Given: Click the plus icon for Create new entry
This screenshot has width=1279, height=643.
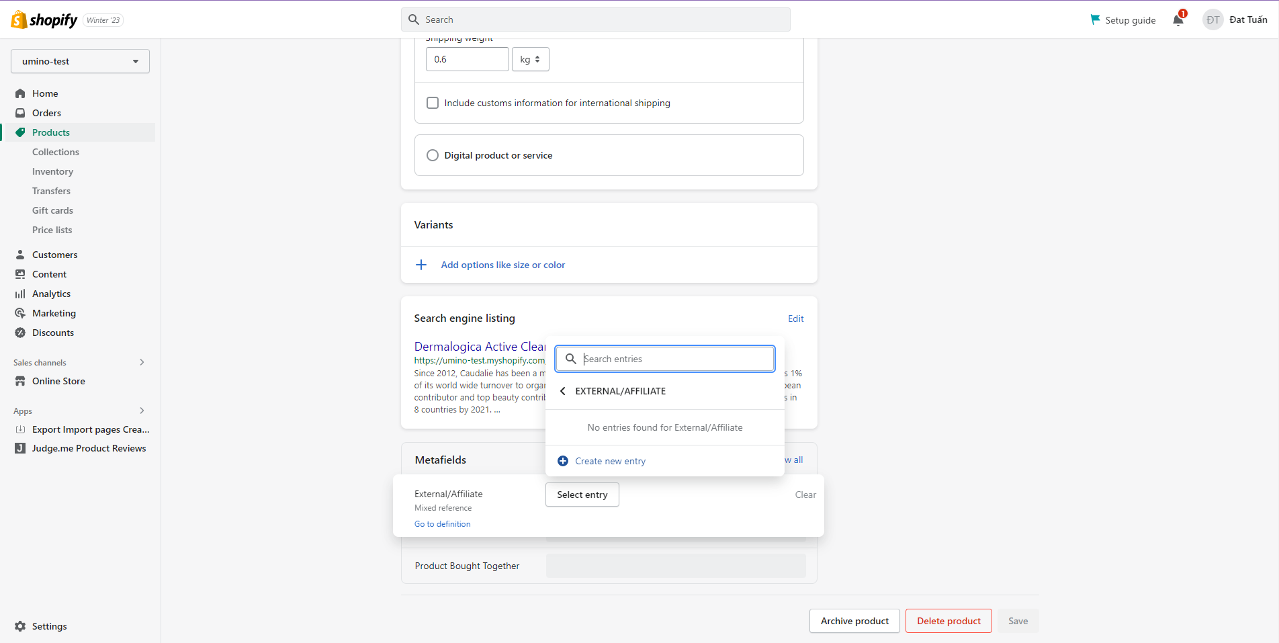Looking at the screenshot, I should (x=563, y=461).
